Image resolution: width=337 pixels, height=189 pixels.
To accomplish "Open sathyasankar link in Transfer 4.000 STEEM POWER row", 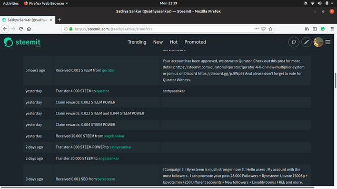I will 121,147.
